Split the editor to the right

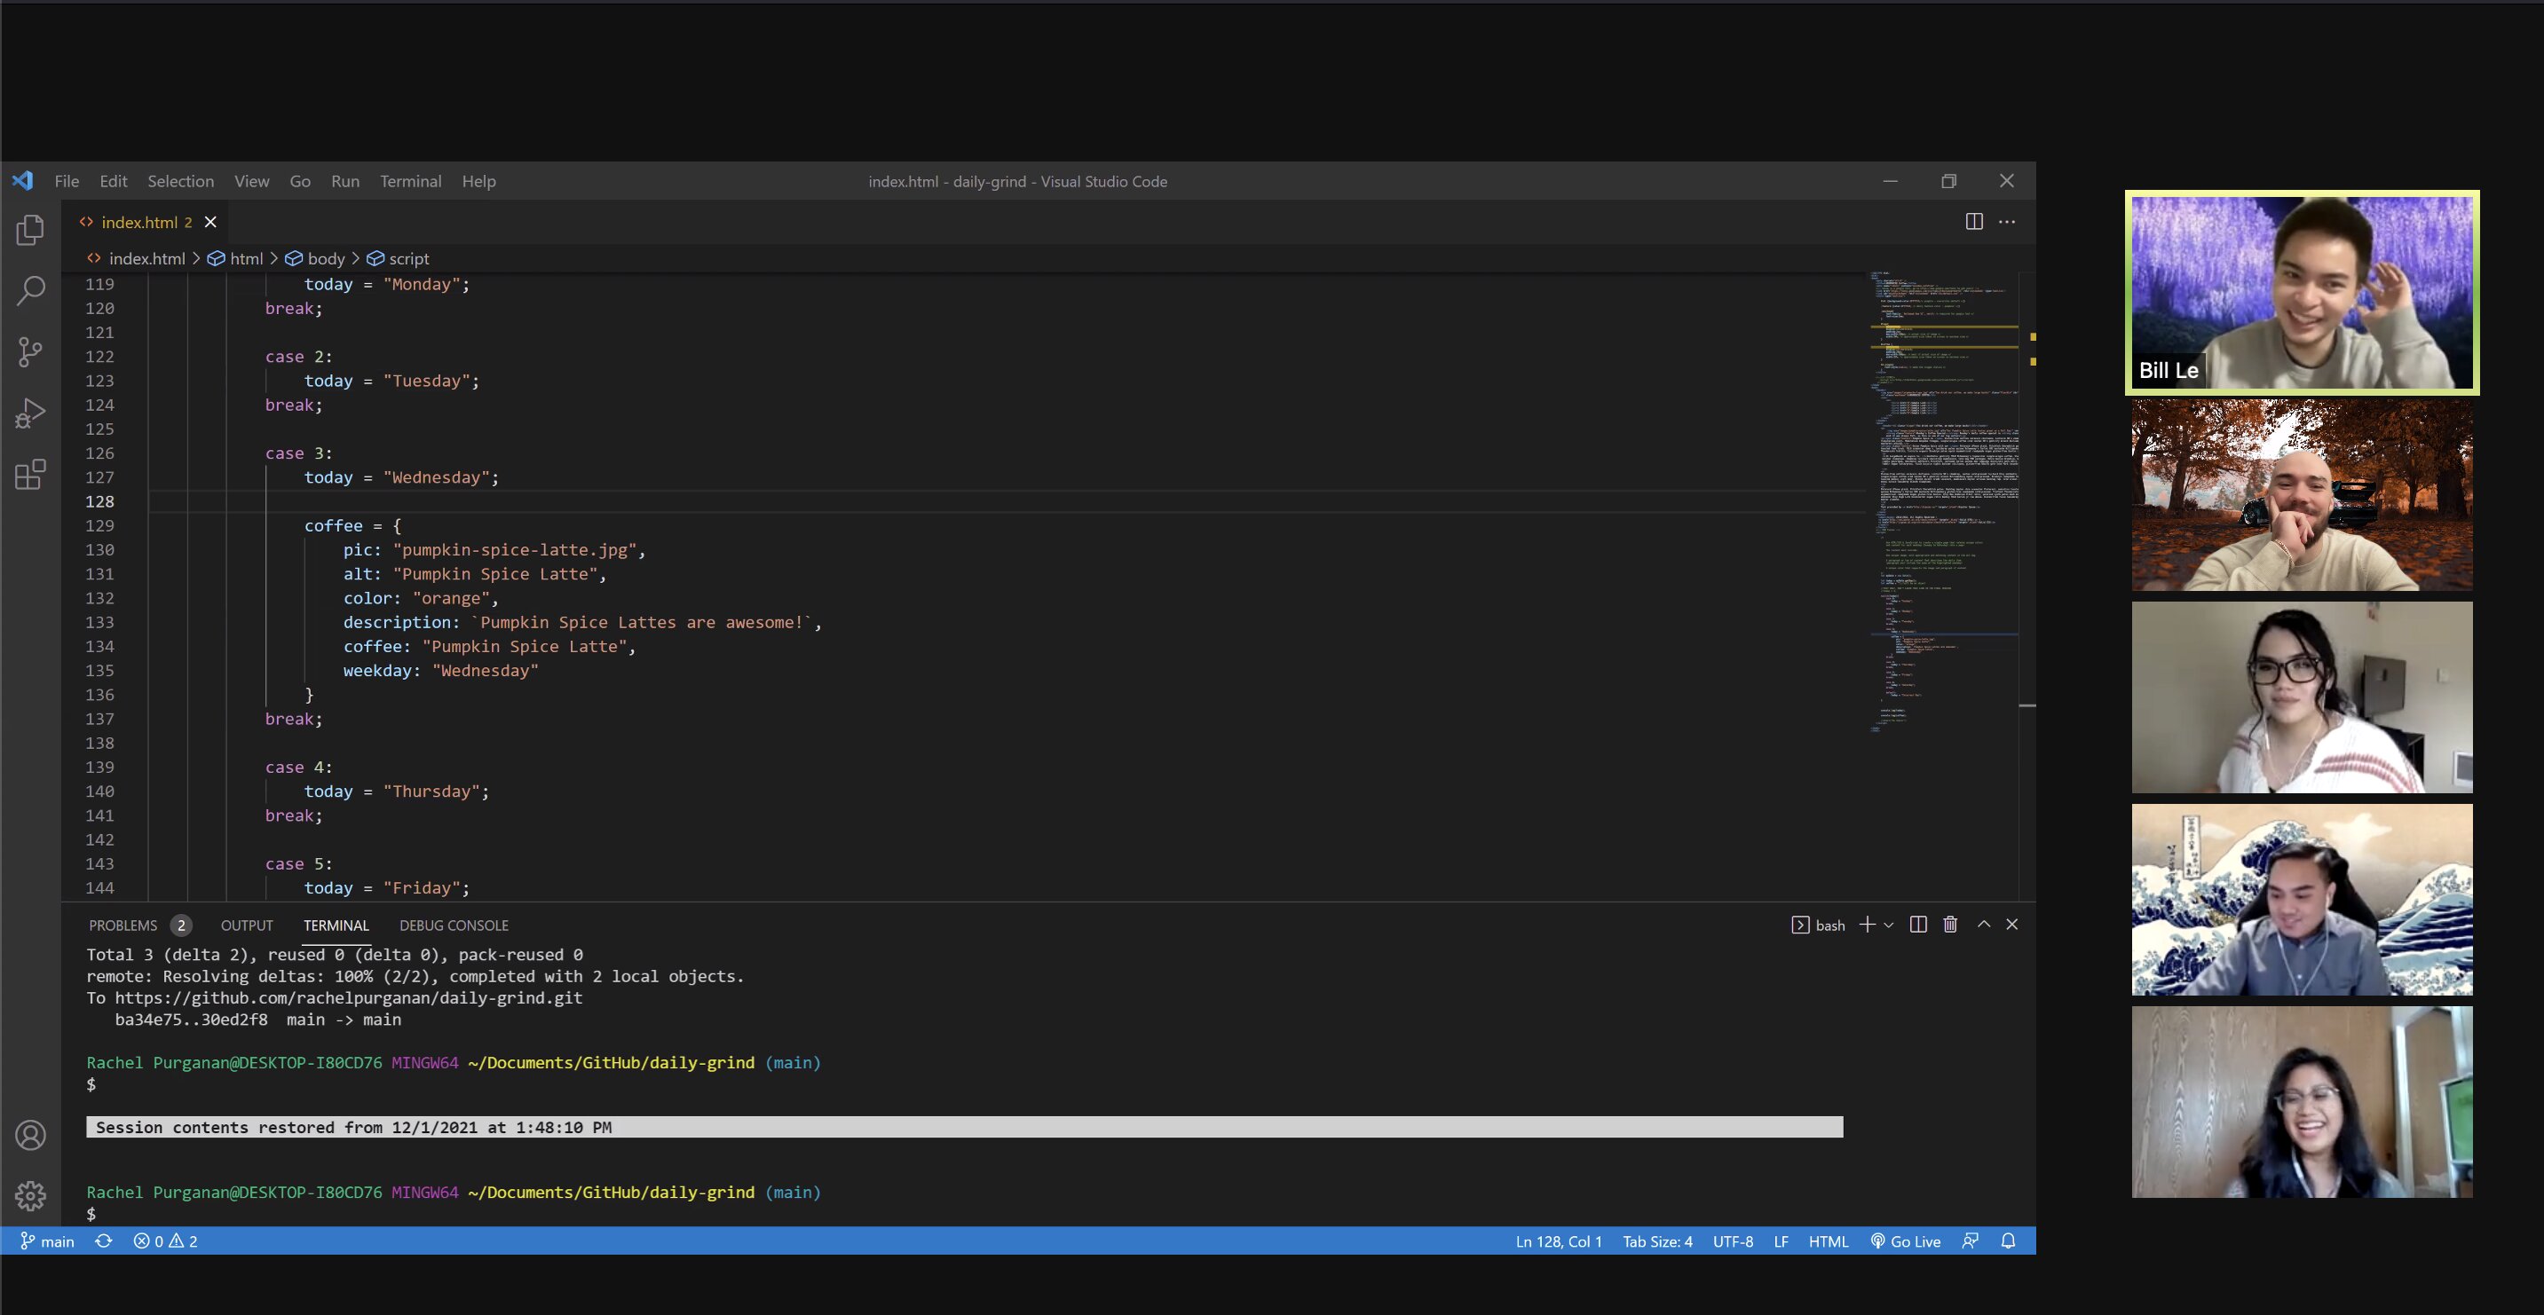tap(1973, 221)
